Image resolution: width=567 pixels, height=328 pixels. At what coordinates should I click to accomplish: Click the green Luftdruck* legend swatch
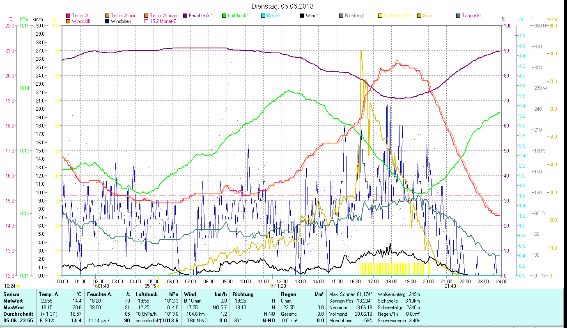223,16
